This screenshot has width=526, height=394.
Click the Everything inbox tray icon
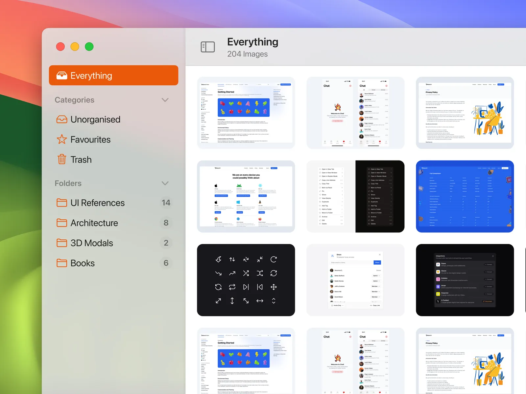62,76
